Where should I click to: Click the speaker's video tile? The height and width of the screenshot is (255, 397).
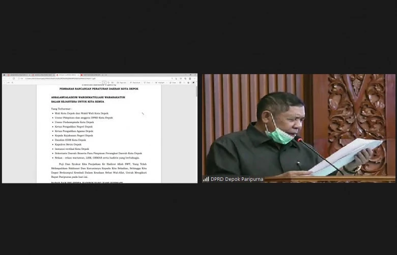pos(298,129)
